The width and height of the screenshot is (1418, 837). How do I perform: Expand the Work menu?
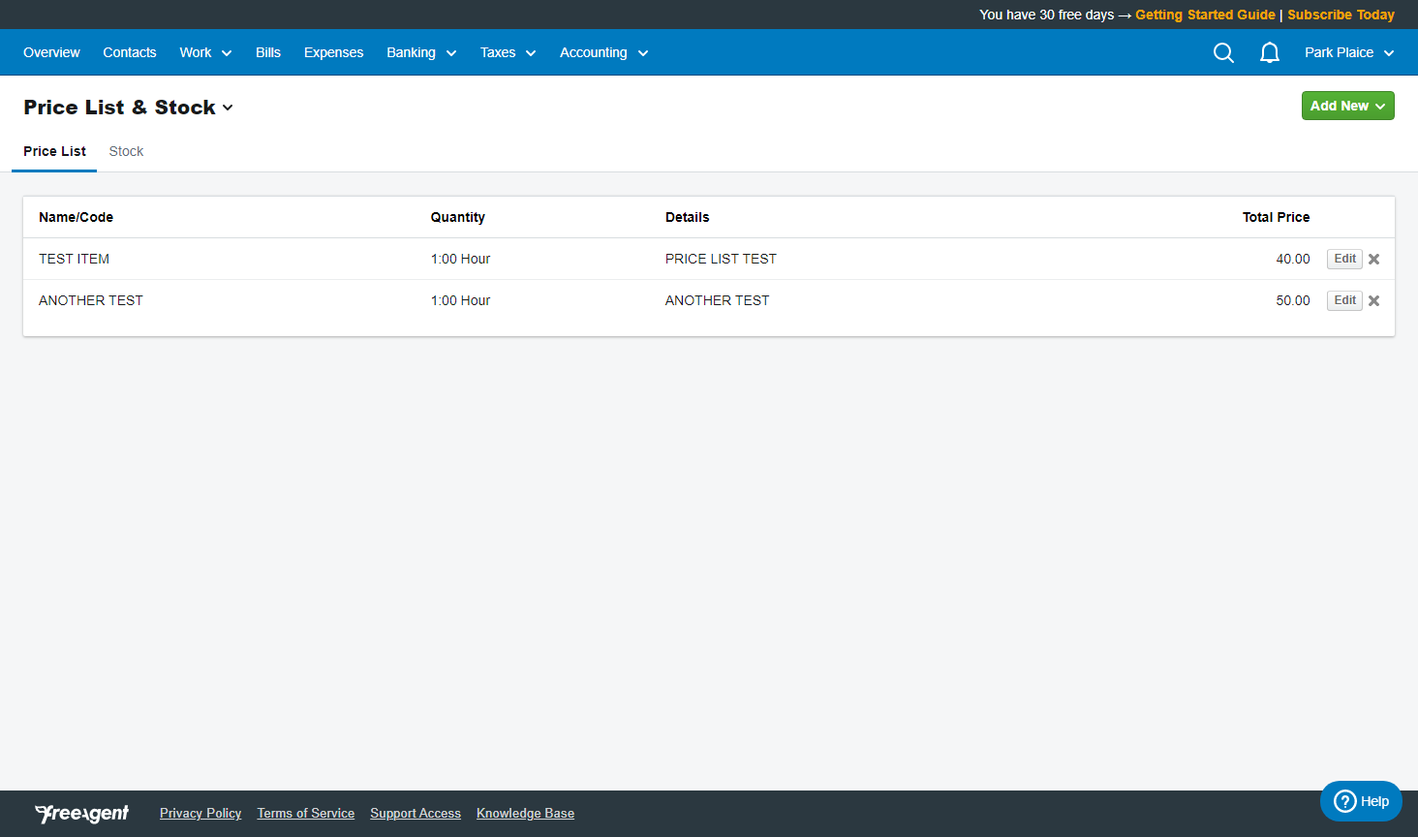pyautogui.click(x=204, y=52)
